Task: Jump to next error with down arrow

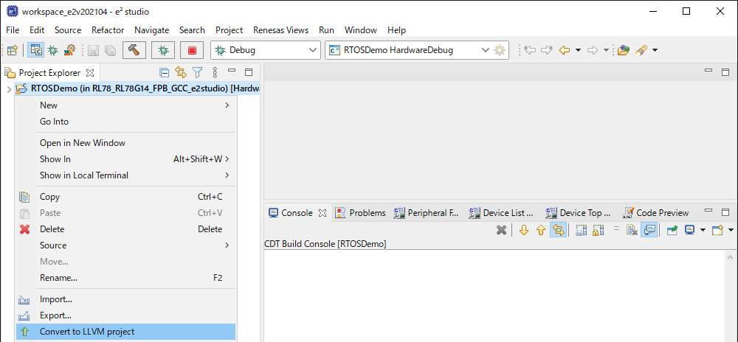Action: [x=524, y=230]
